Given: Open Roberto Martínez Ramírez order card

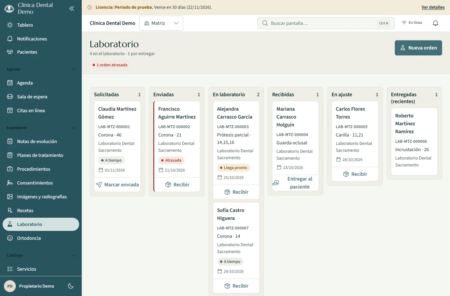Looking at the screenshot, I should 414,141.
